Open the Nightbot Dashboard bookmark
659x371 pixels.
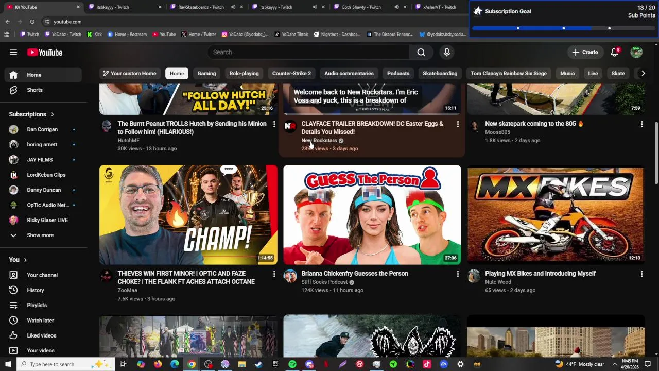click(337, 34)
